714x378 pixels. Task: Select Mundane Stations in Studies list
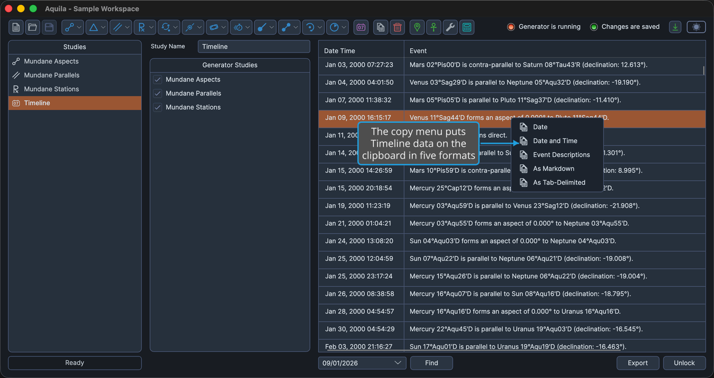click(75, 89)
